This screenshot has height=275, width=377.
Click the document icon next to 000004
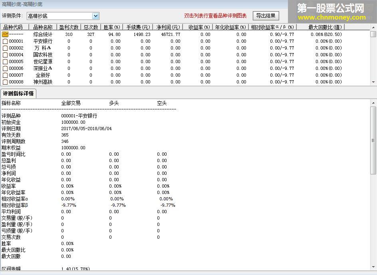[x=5, y=55]
